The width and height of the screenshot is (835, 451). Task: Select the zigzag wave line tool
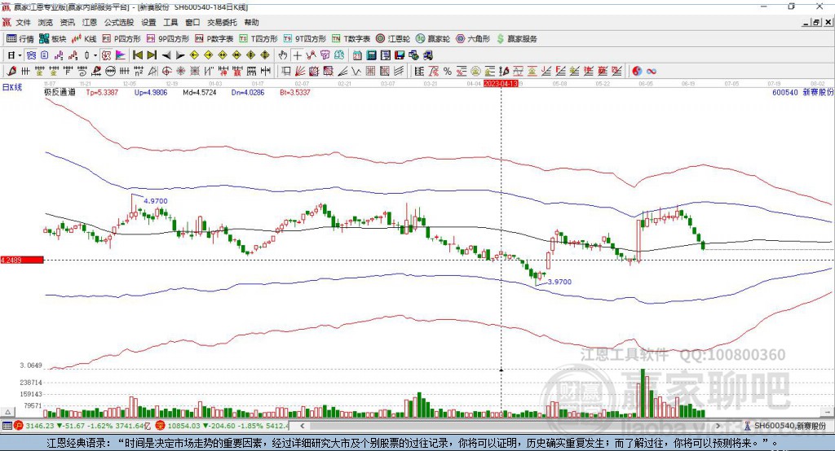coord(356,72)
